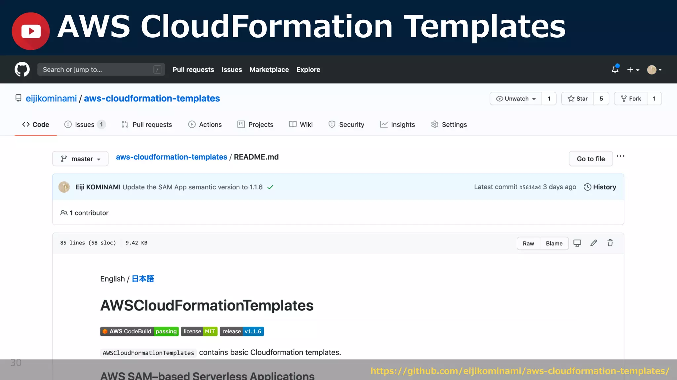677x380 pixels.
Task: Open the plus create-new menu
Action: click(x=633, y=70)
